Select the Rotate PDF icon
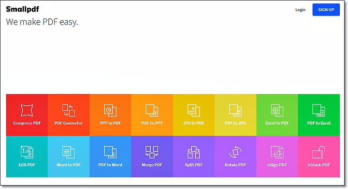 pyautogui.click(x=235, y=152)
